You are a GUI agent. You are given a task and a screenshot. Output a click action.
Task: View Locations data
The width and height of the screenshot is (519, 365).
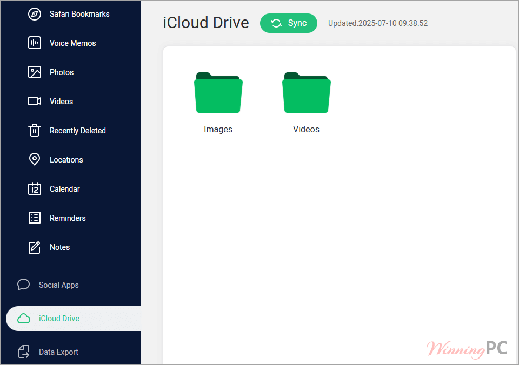point(66,160)
